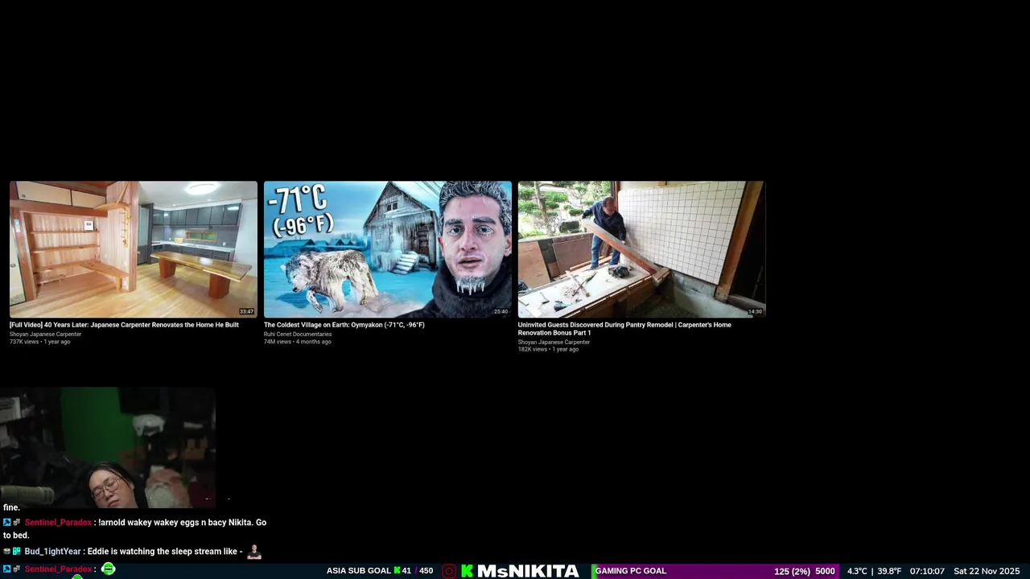
Task: Click the '[Full Video] 40 Years Later' title link
Action: pyautogui.click(x=124, y=325)
